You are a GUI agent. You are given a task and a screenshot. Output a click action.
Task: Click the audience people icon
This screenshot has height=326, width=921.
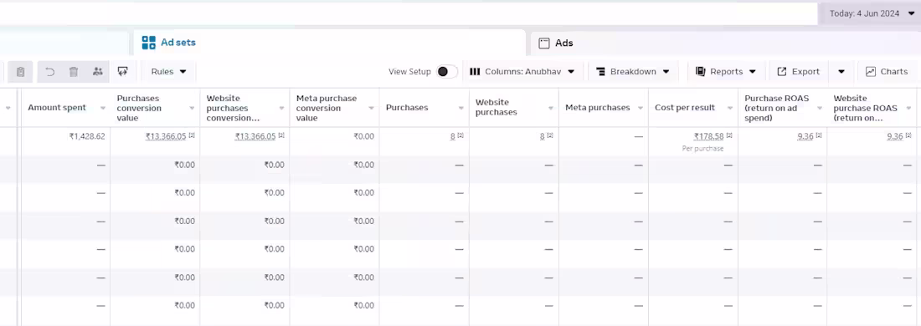pyautogui.click(x=97, y=72)
